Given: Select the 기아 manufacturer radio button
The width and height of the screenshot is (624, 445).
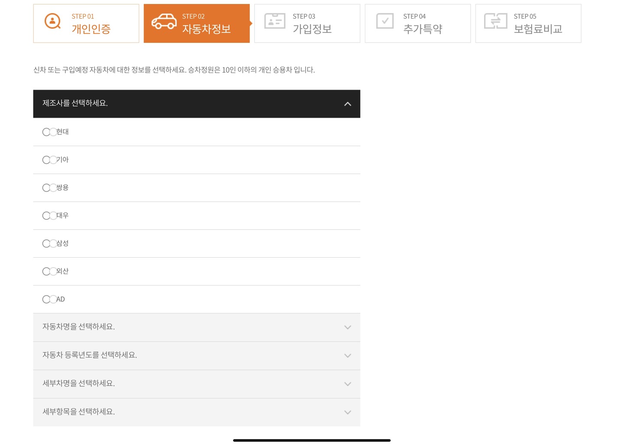Looking at the screenshot, I should (x=46, y=160).
